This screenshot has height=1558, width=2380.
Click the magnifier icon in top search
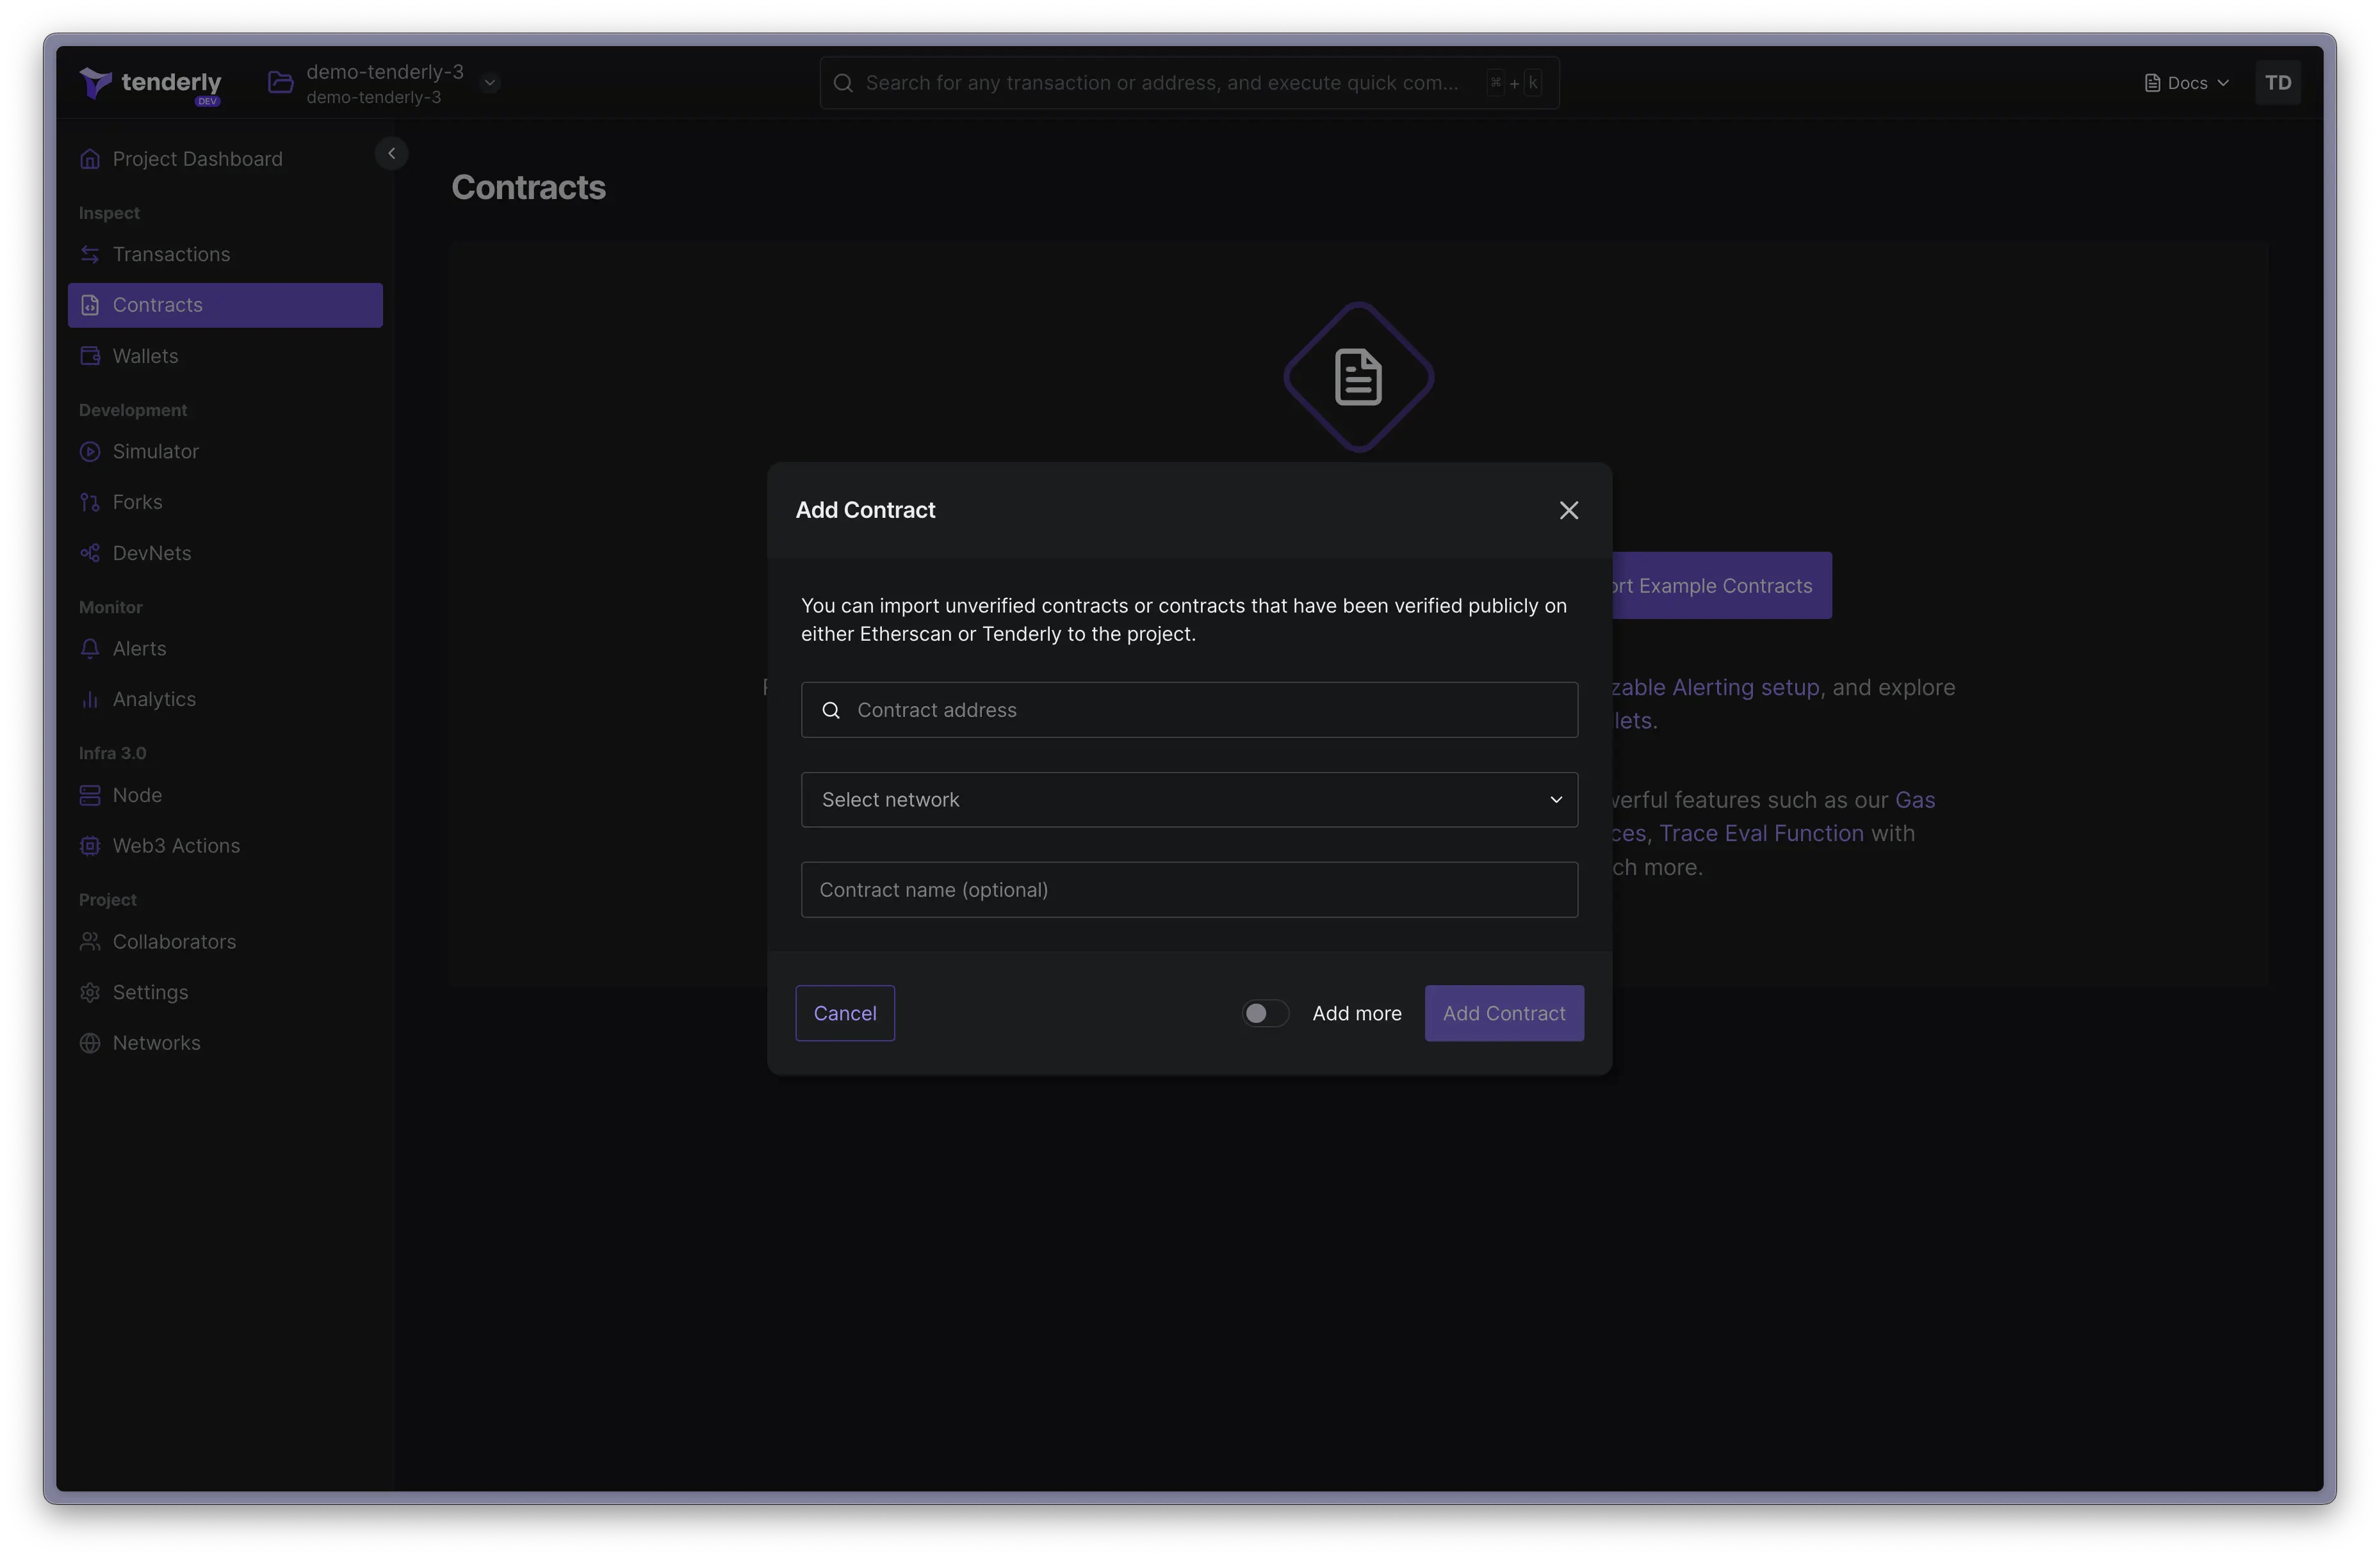(842, 82)
